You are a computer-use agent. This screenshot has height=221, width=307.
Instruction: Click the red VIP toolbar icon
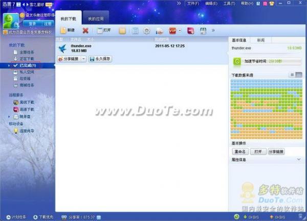tap(172, 31)
